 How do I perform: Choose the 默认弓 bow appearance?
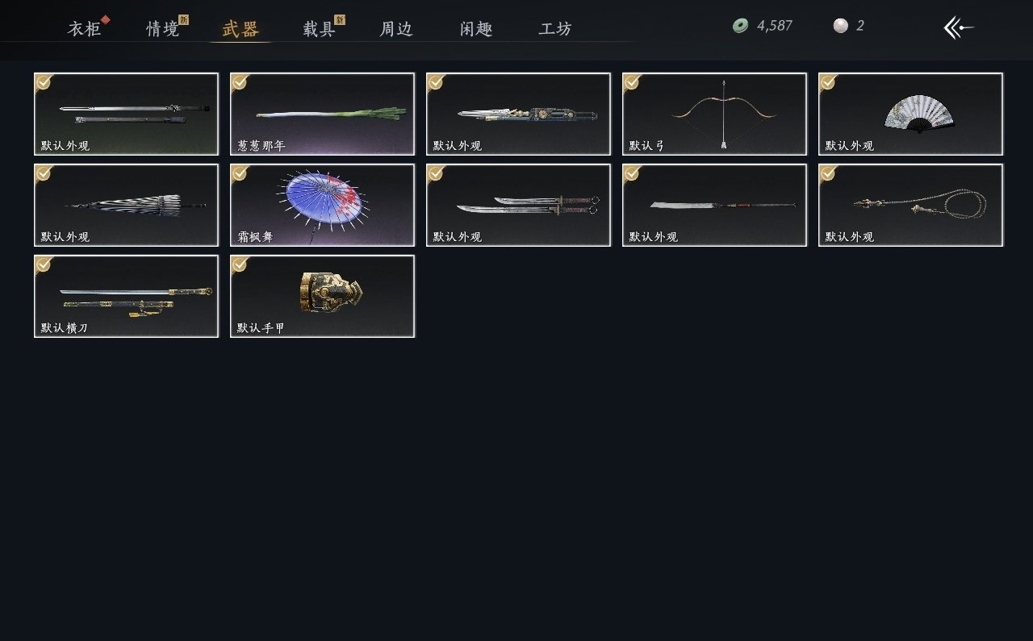pyautogui.click(x=714, y=114)
